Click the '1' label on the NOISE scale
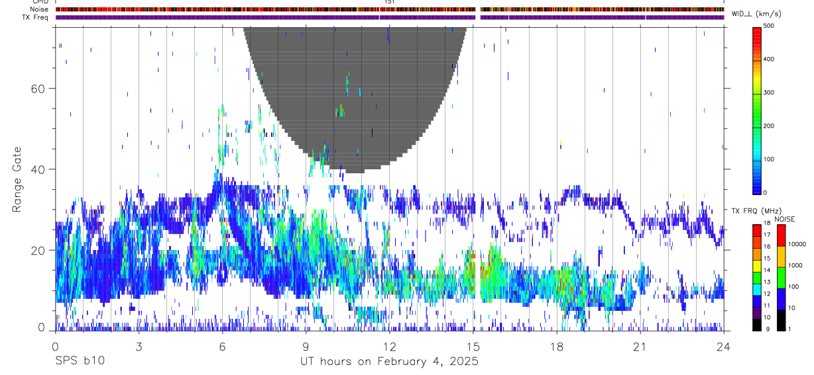 click(790, 329)
